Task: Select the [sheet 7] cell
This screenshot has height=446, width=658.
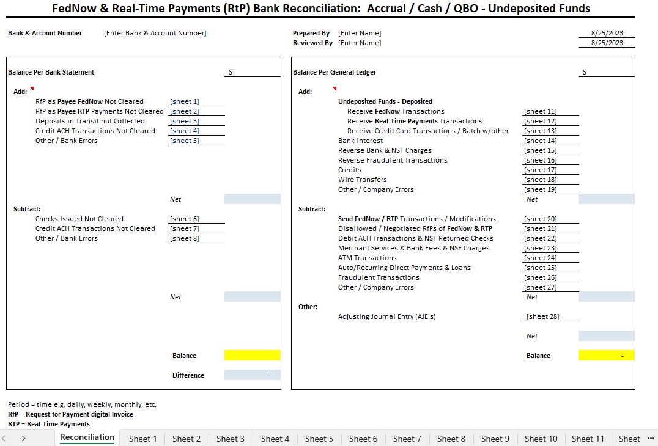Action: coord(196,228)
